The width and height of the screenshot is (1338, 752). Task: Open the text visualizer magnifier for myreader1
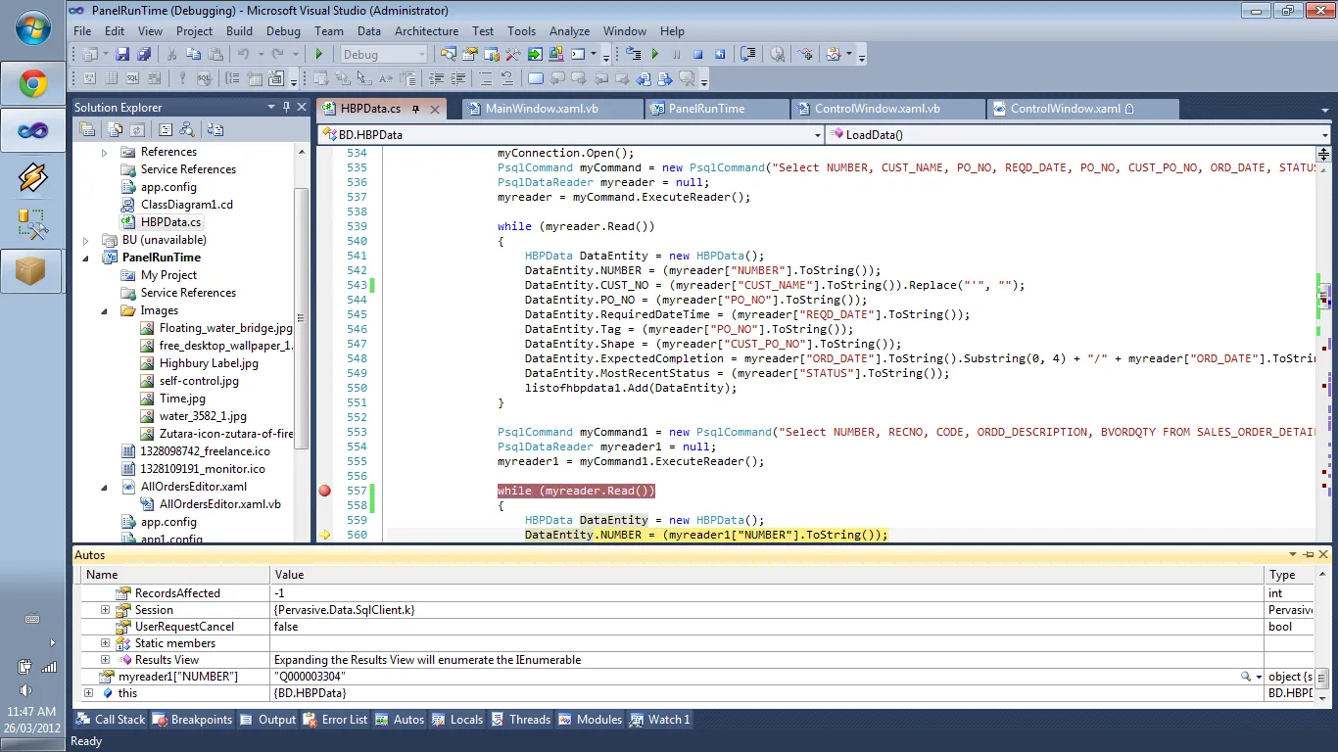tap(1246, 677)
